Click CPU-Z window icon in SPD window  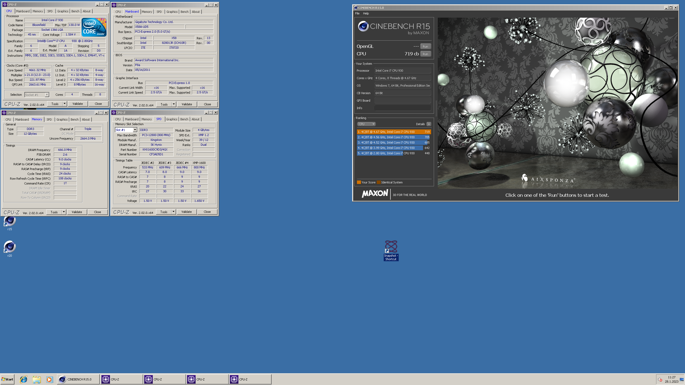click(114, 113)
